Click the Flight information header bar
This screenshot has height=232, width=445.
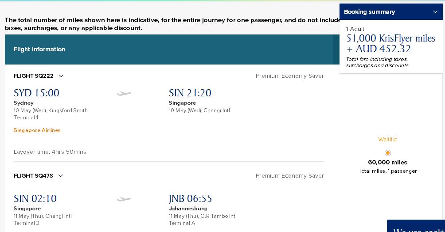point(172,49)
